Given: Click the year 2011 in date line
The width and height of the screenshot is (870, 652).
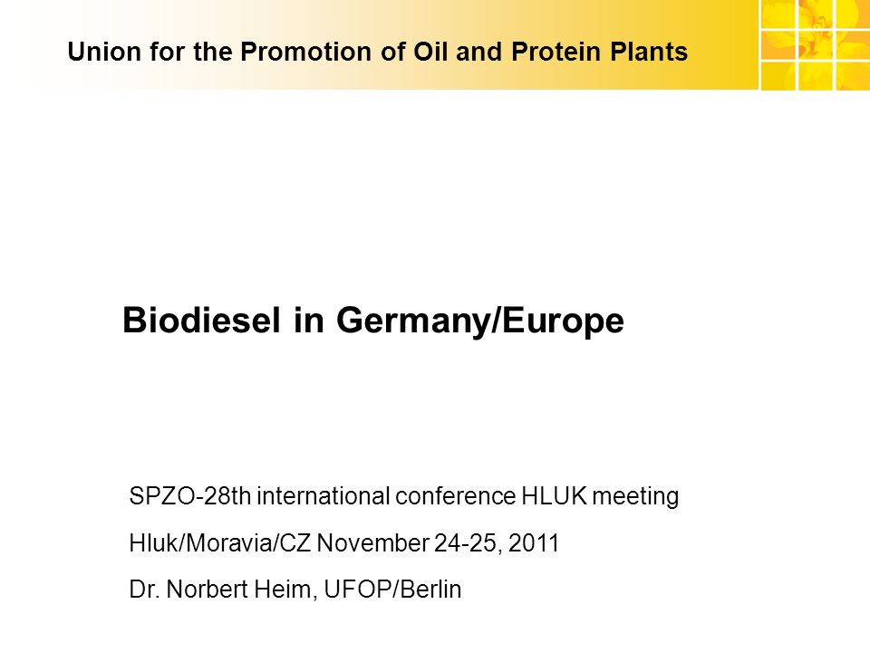Looking at the screenshot, I should tap(534, 542).
